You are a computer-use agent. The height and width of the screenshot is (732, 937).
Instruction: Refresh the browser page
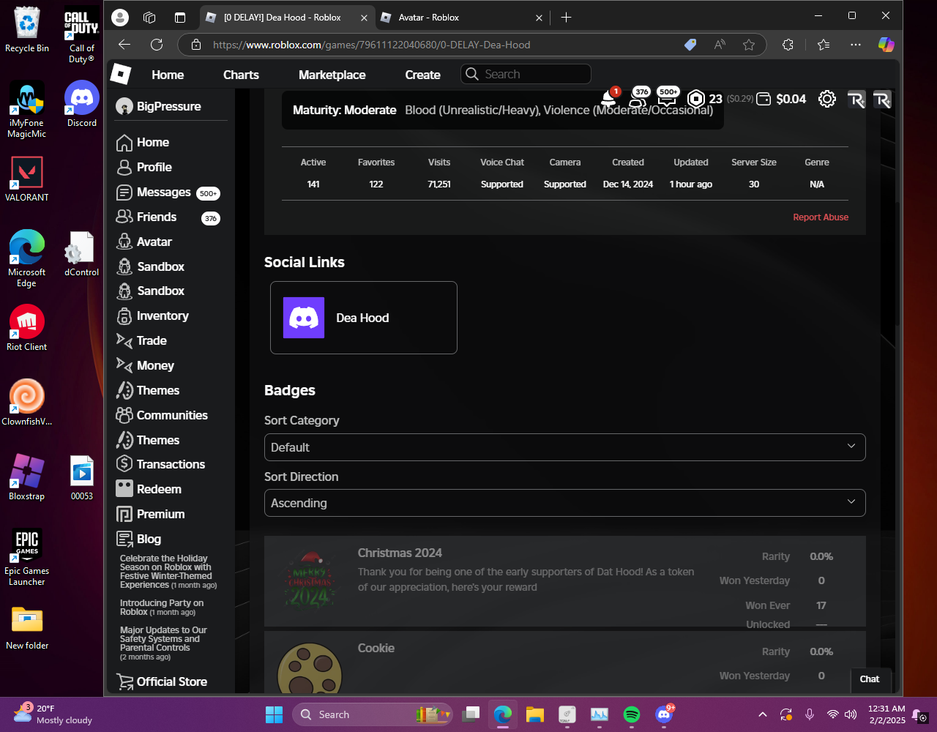click(157, 45)
